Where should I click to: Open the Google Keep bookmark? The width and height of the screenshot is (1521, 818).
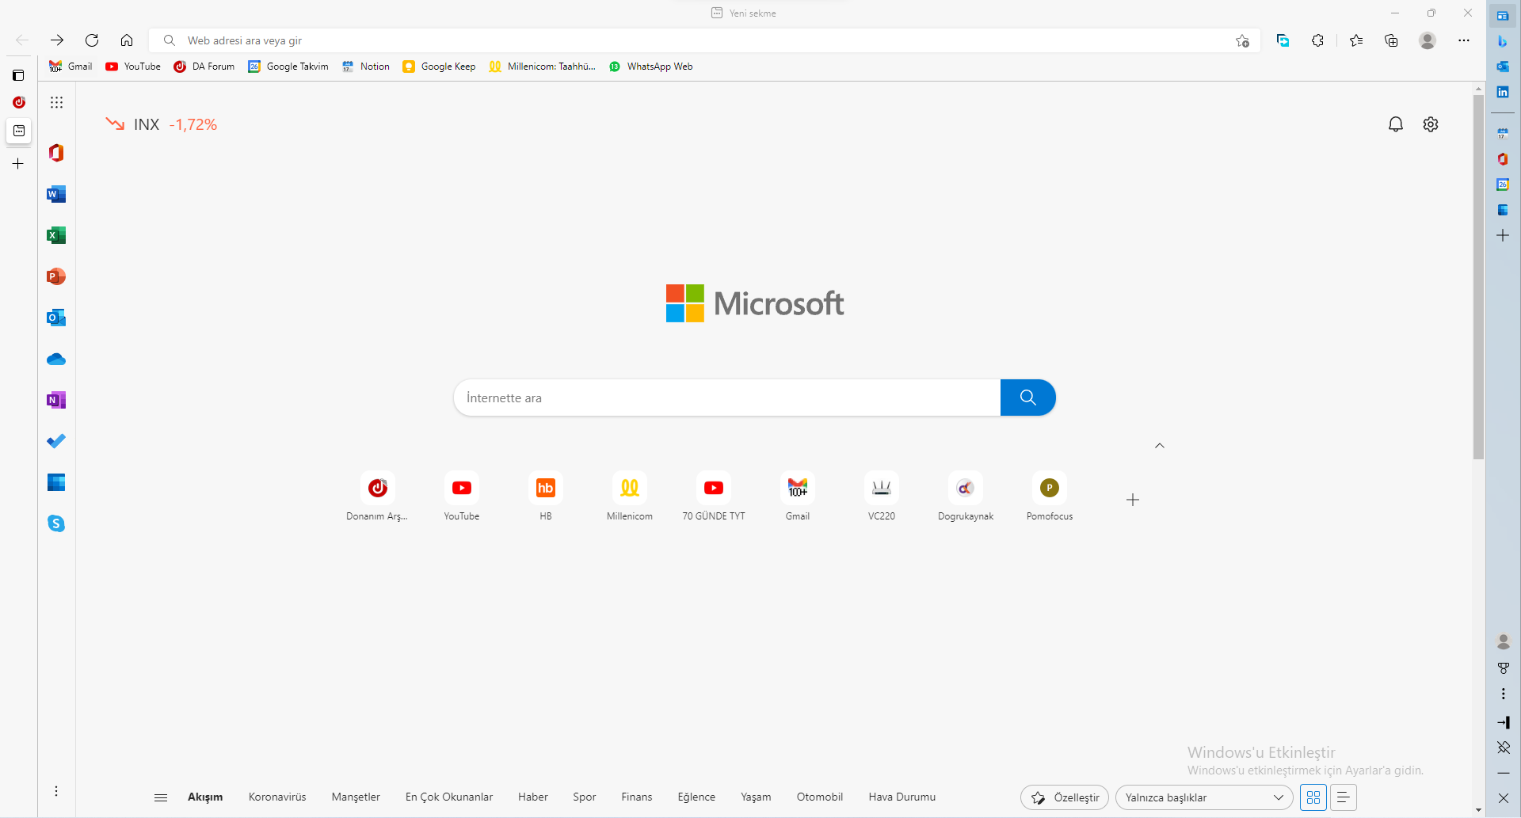pos(439,67)
